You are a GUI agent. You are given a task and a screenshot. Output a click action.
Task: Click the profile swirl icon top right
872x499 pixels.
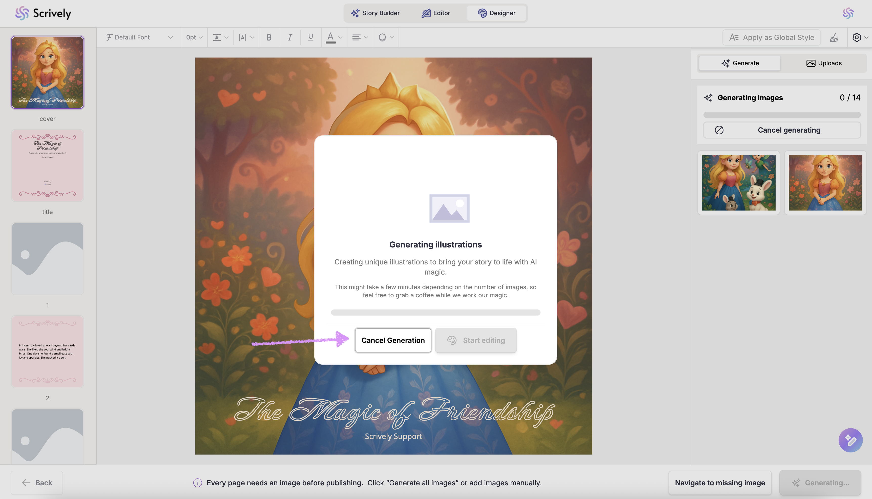(x=848, y=13)
